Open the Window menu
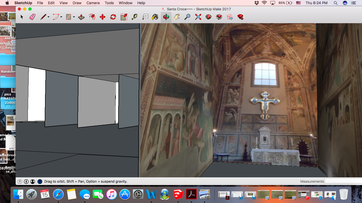The width and height of the screenshot is (362, 203). tap(126, 3)
